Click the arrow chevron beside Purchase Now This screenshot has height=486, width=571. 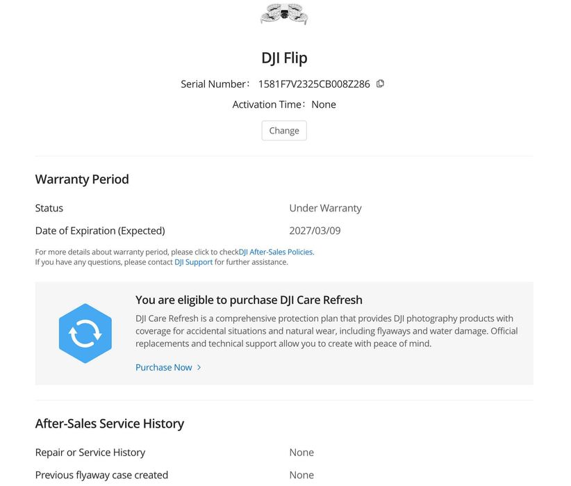[x=199, y=367]
